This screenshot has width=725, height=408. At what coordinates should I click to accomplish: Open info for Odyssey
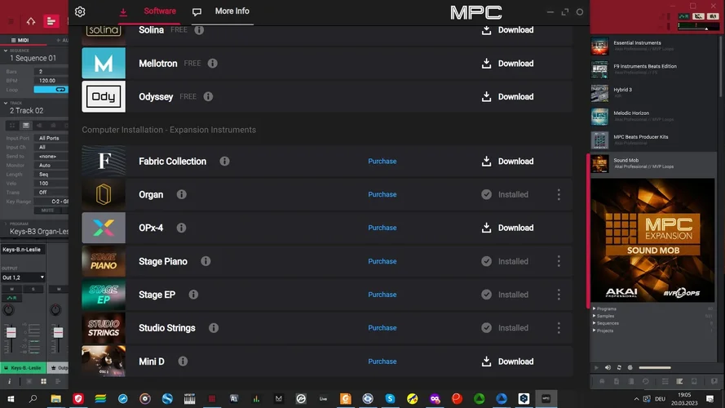coord(208,96)
